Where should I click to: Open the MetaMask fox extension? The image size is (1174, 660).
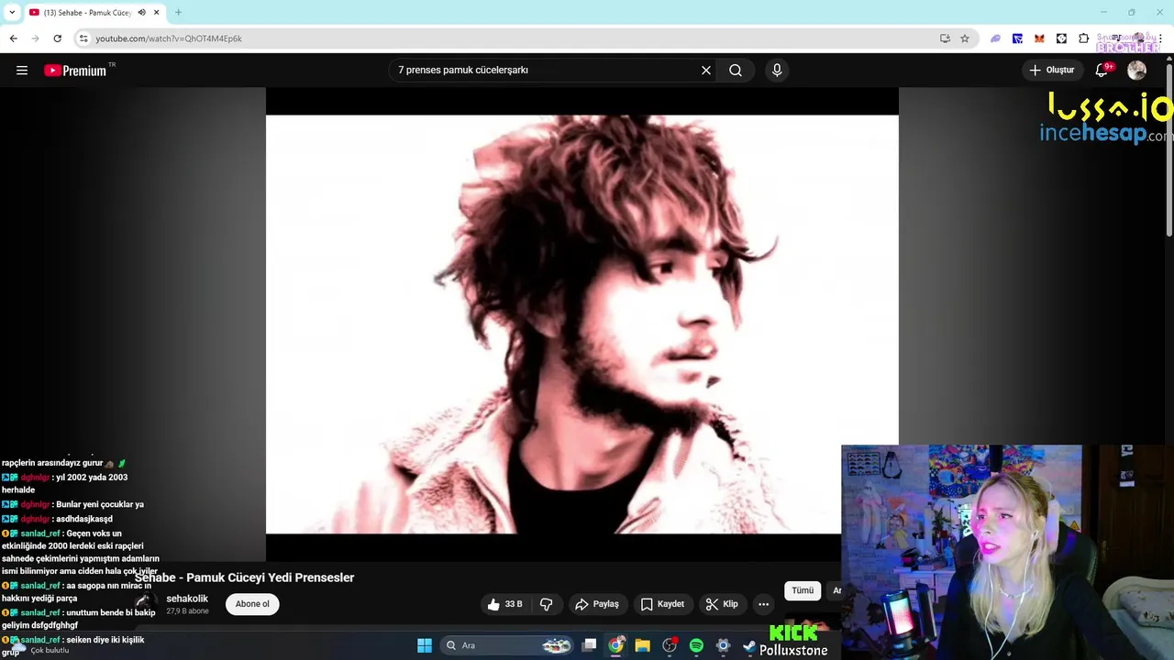click(x=1039, y=38)
